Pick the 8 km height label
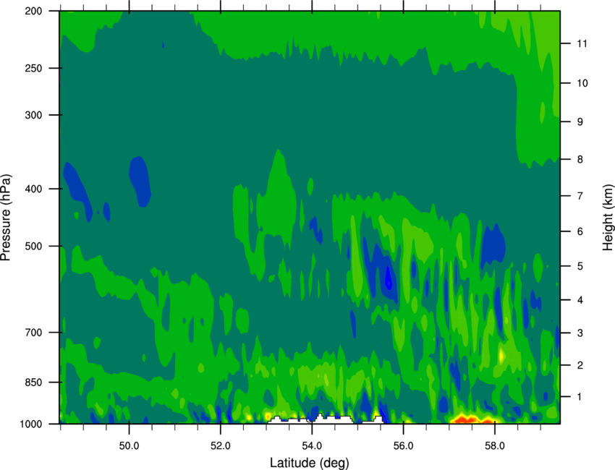This screenshot has width=615, height=470. pyautogui.click(x=580, y=159)
